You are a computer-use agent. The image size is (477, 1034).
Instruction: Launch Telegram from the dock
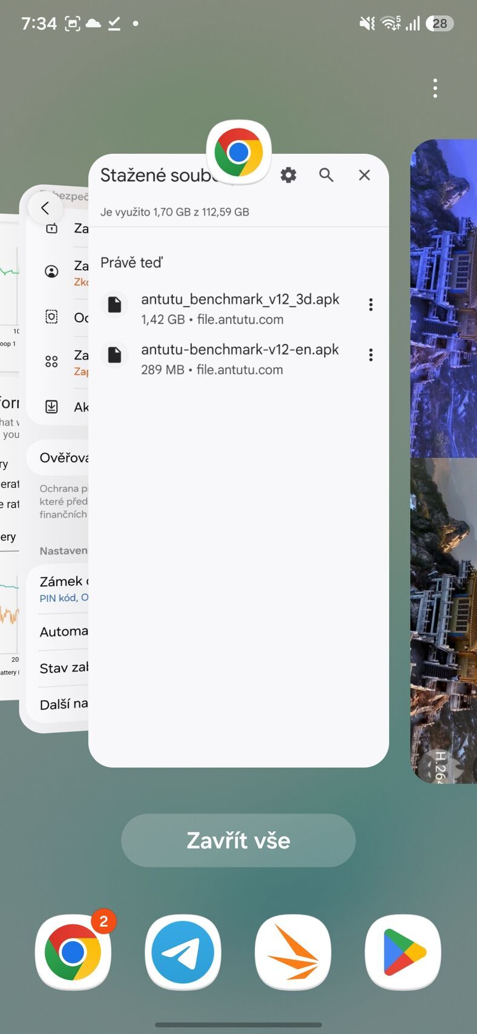pyautogui.click(x=183, y=952)
